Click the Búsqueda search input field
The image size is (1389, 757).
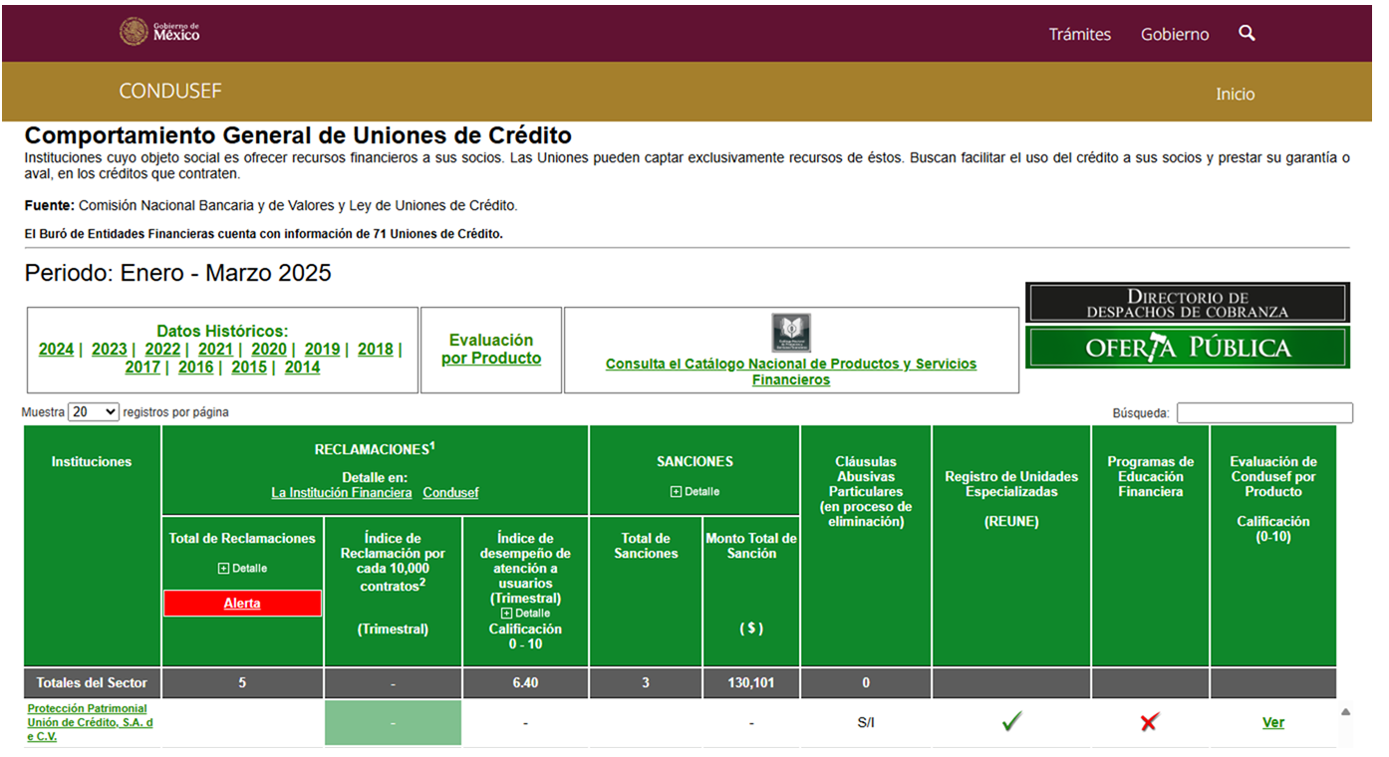1264,412
